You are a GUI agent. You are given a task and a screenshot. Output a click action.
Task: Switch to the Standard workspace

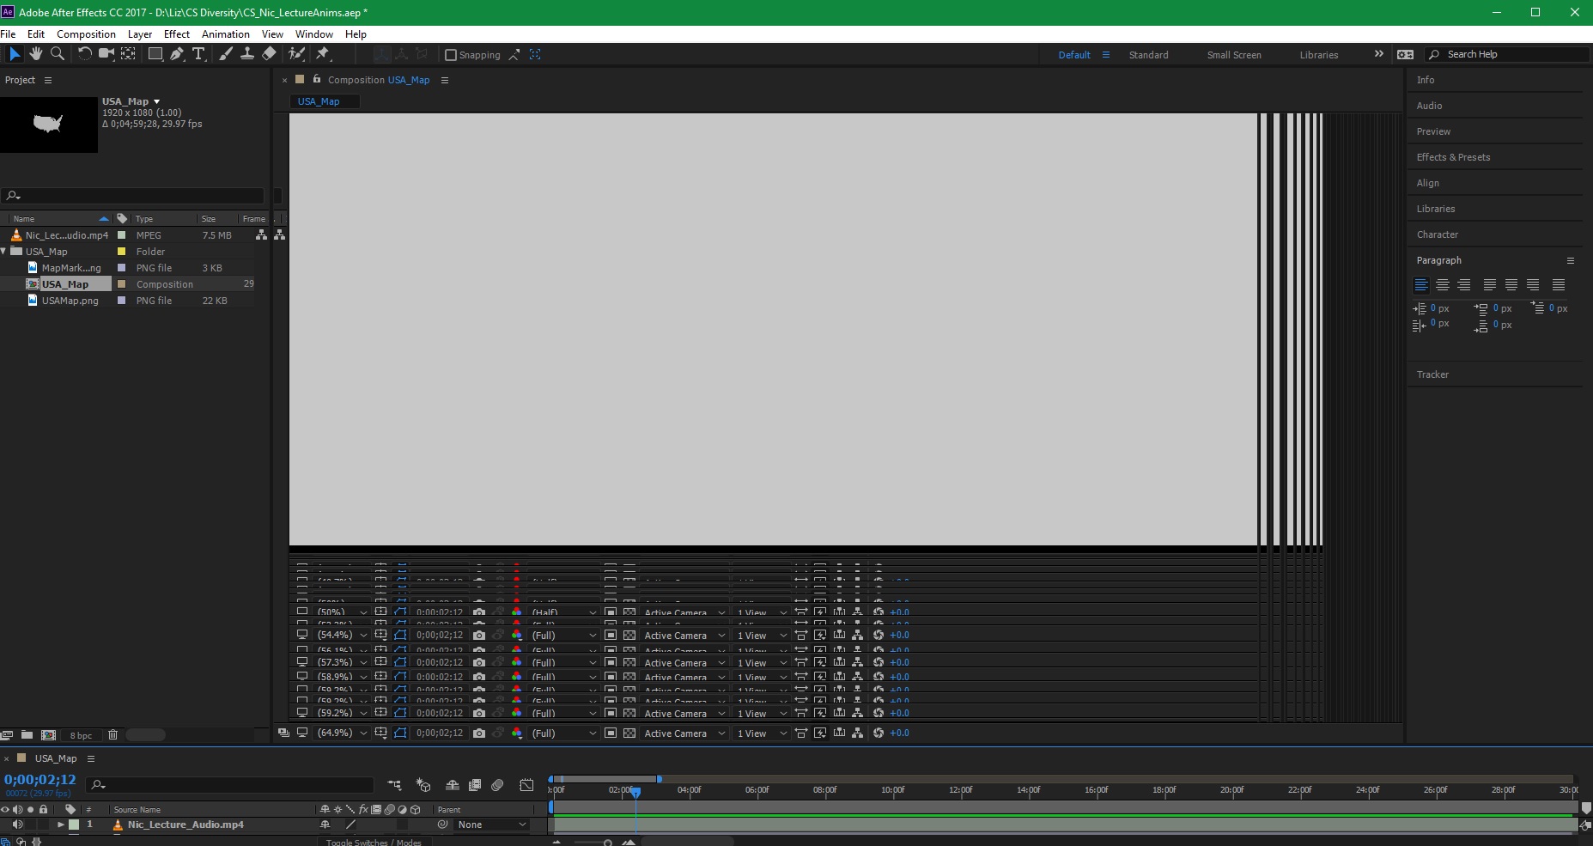click(x=1148, y=55)
